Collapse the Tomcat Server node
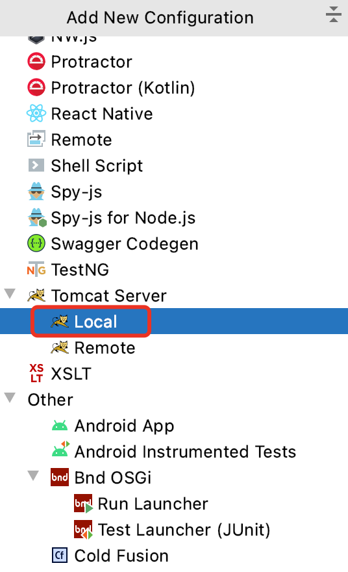 point(10,294)
